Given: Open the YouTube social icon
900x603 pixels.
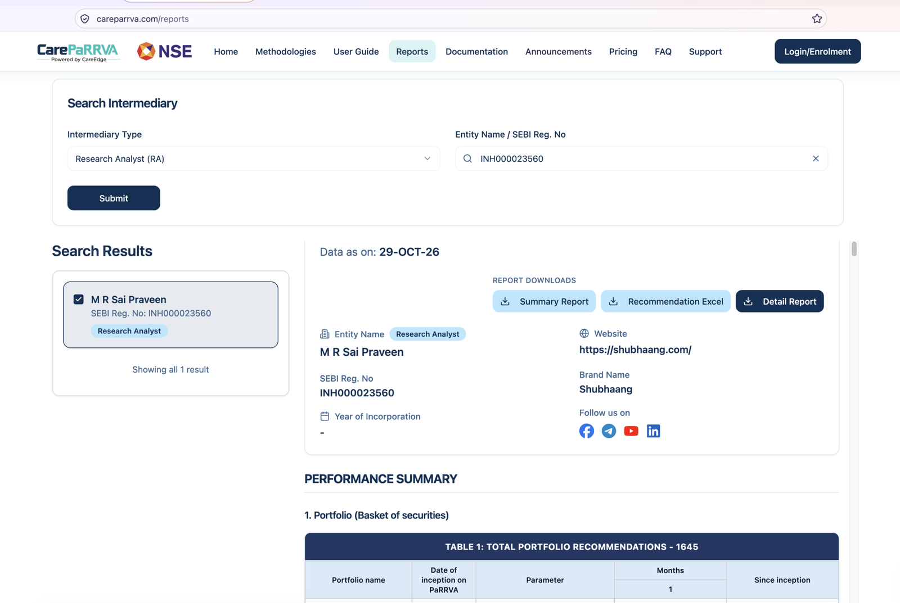Looking at the screenshot, I should [631, 431].
